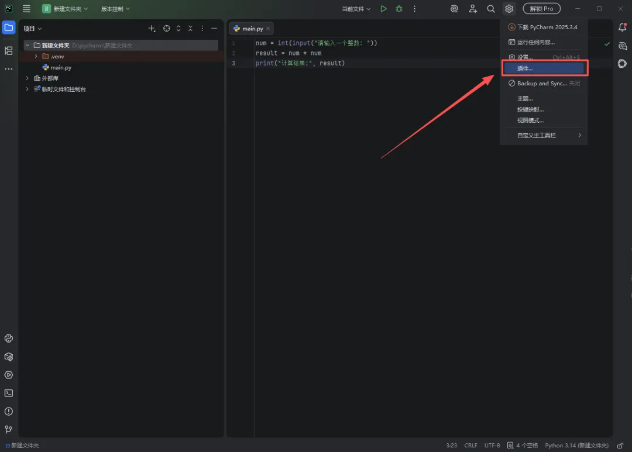Open the Python Packages tool window

(x=8, y=357)
